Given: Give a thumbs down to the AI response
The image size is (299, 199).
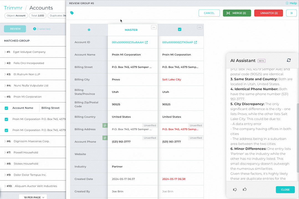Looking at the screenshot, I should pos(235,189).
